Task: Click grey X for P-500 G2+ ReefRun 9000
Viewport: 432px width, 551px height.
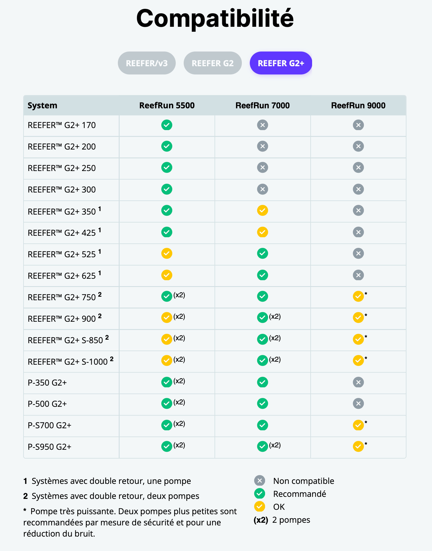Action: [x=358, y=404]
